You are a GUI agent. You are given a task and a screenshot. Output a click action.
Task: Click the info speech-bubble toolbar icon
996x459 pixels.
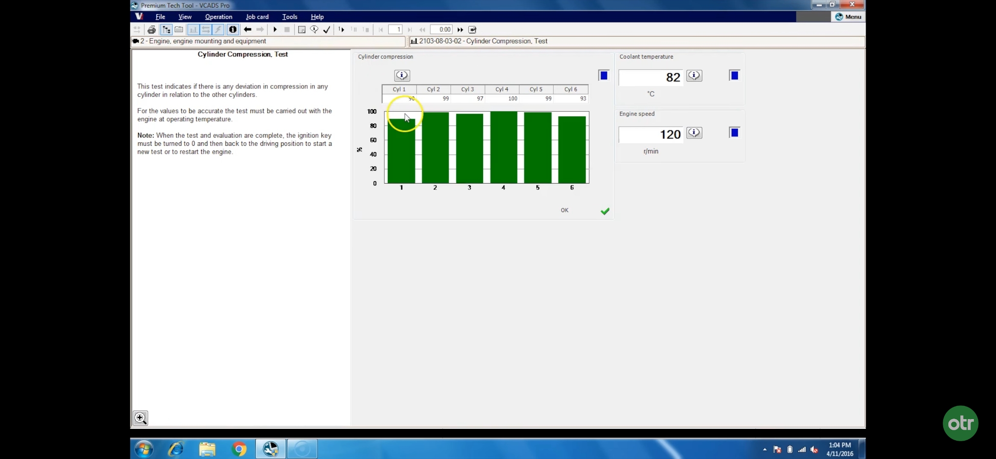tap(314, 30)
